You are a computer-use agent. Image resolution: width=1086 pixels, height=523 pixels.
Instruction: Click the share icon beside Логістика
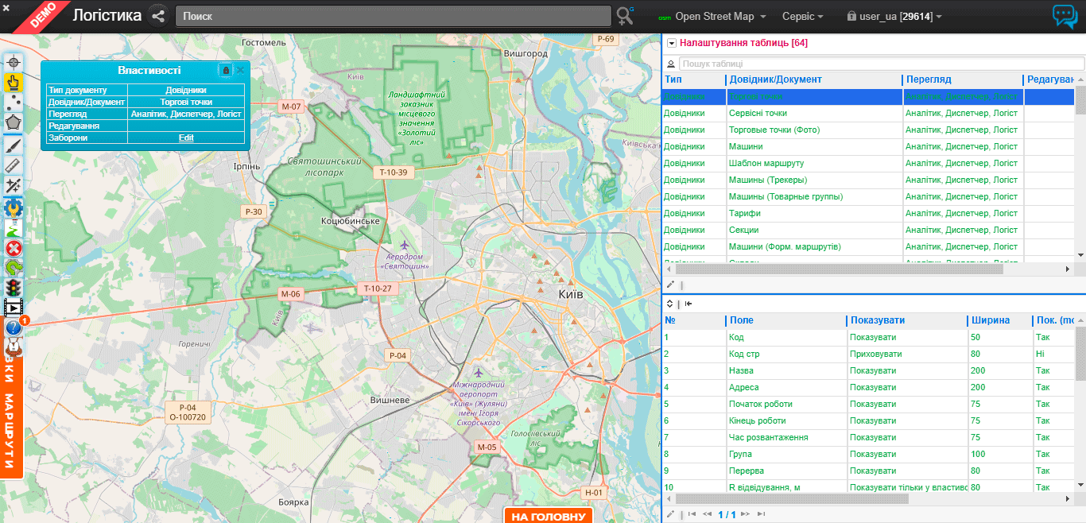(x=158, y=16)
